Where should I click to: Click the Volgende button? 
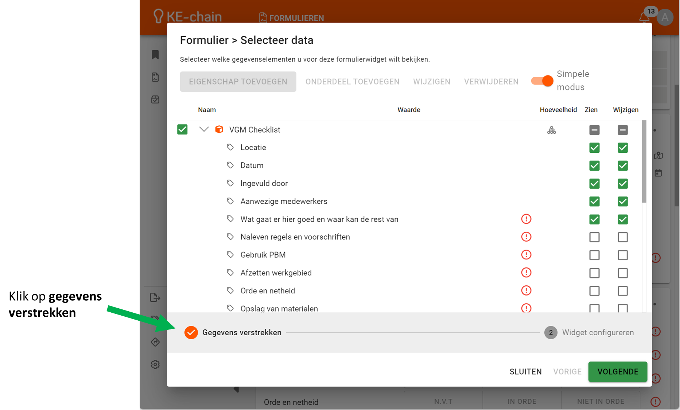click(618, 372)
